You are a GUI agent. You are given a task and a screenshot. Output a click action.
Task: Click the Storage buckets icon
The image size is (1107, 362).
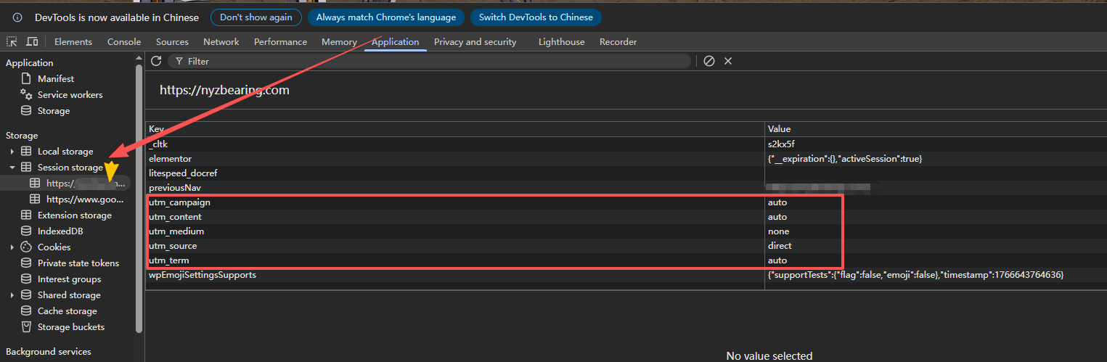pyautogui.click(x=26, y=326)
